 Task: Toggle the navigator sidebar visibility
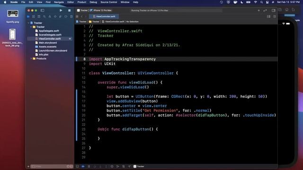tap(42, 10)
